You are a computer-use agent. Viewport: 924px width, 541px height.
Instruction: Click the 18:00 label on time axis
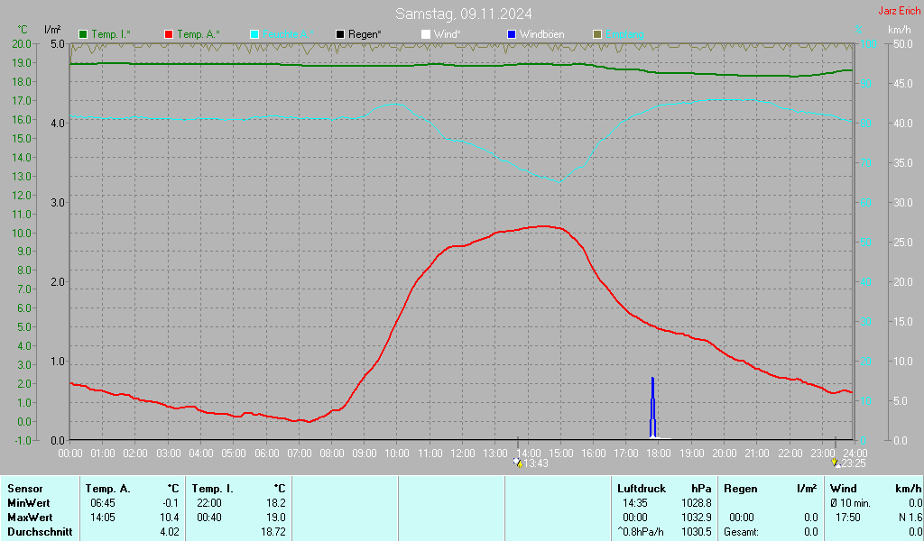[658, 454]
